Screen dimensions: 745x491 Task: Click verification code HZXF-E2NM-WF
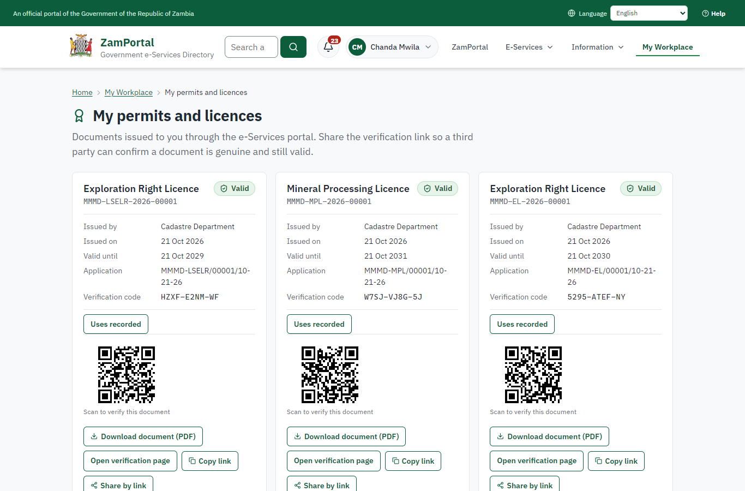coord(190,297)
